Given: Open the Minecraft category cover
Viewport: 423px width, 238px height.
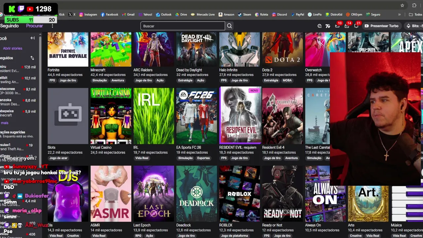Looking at the screenshot, I should [111, 50].
